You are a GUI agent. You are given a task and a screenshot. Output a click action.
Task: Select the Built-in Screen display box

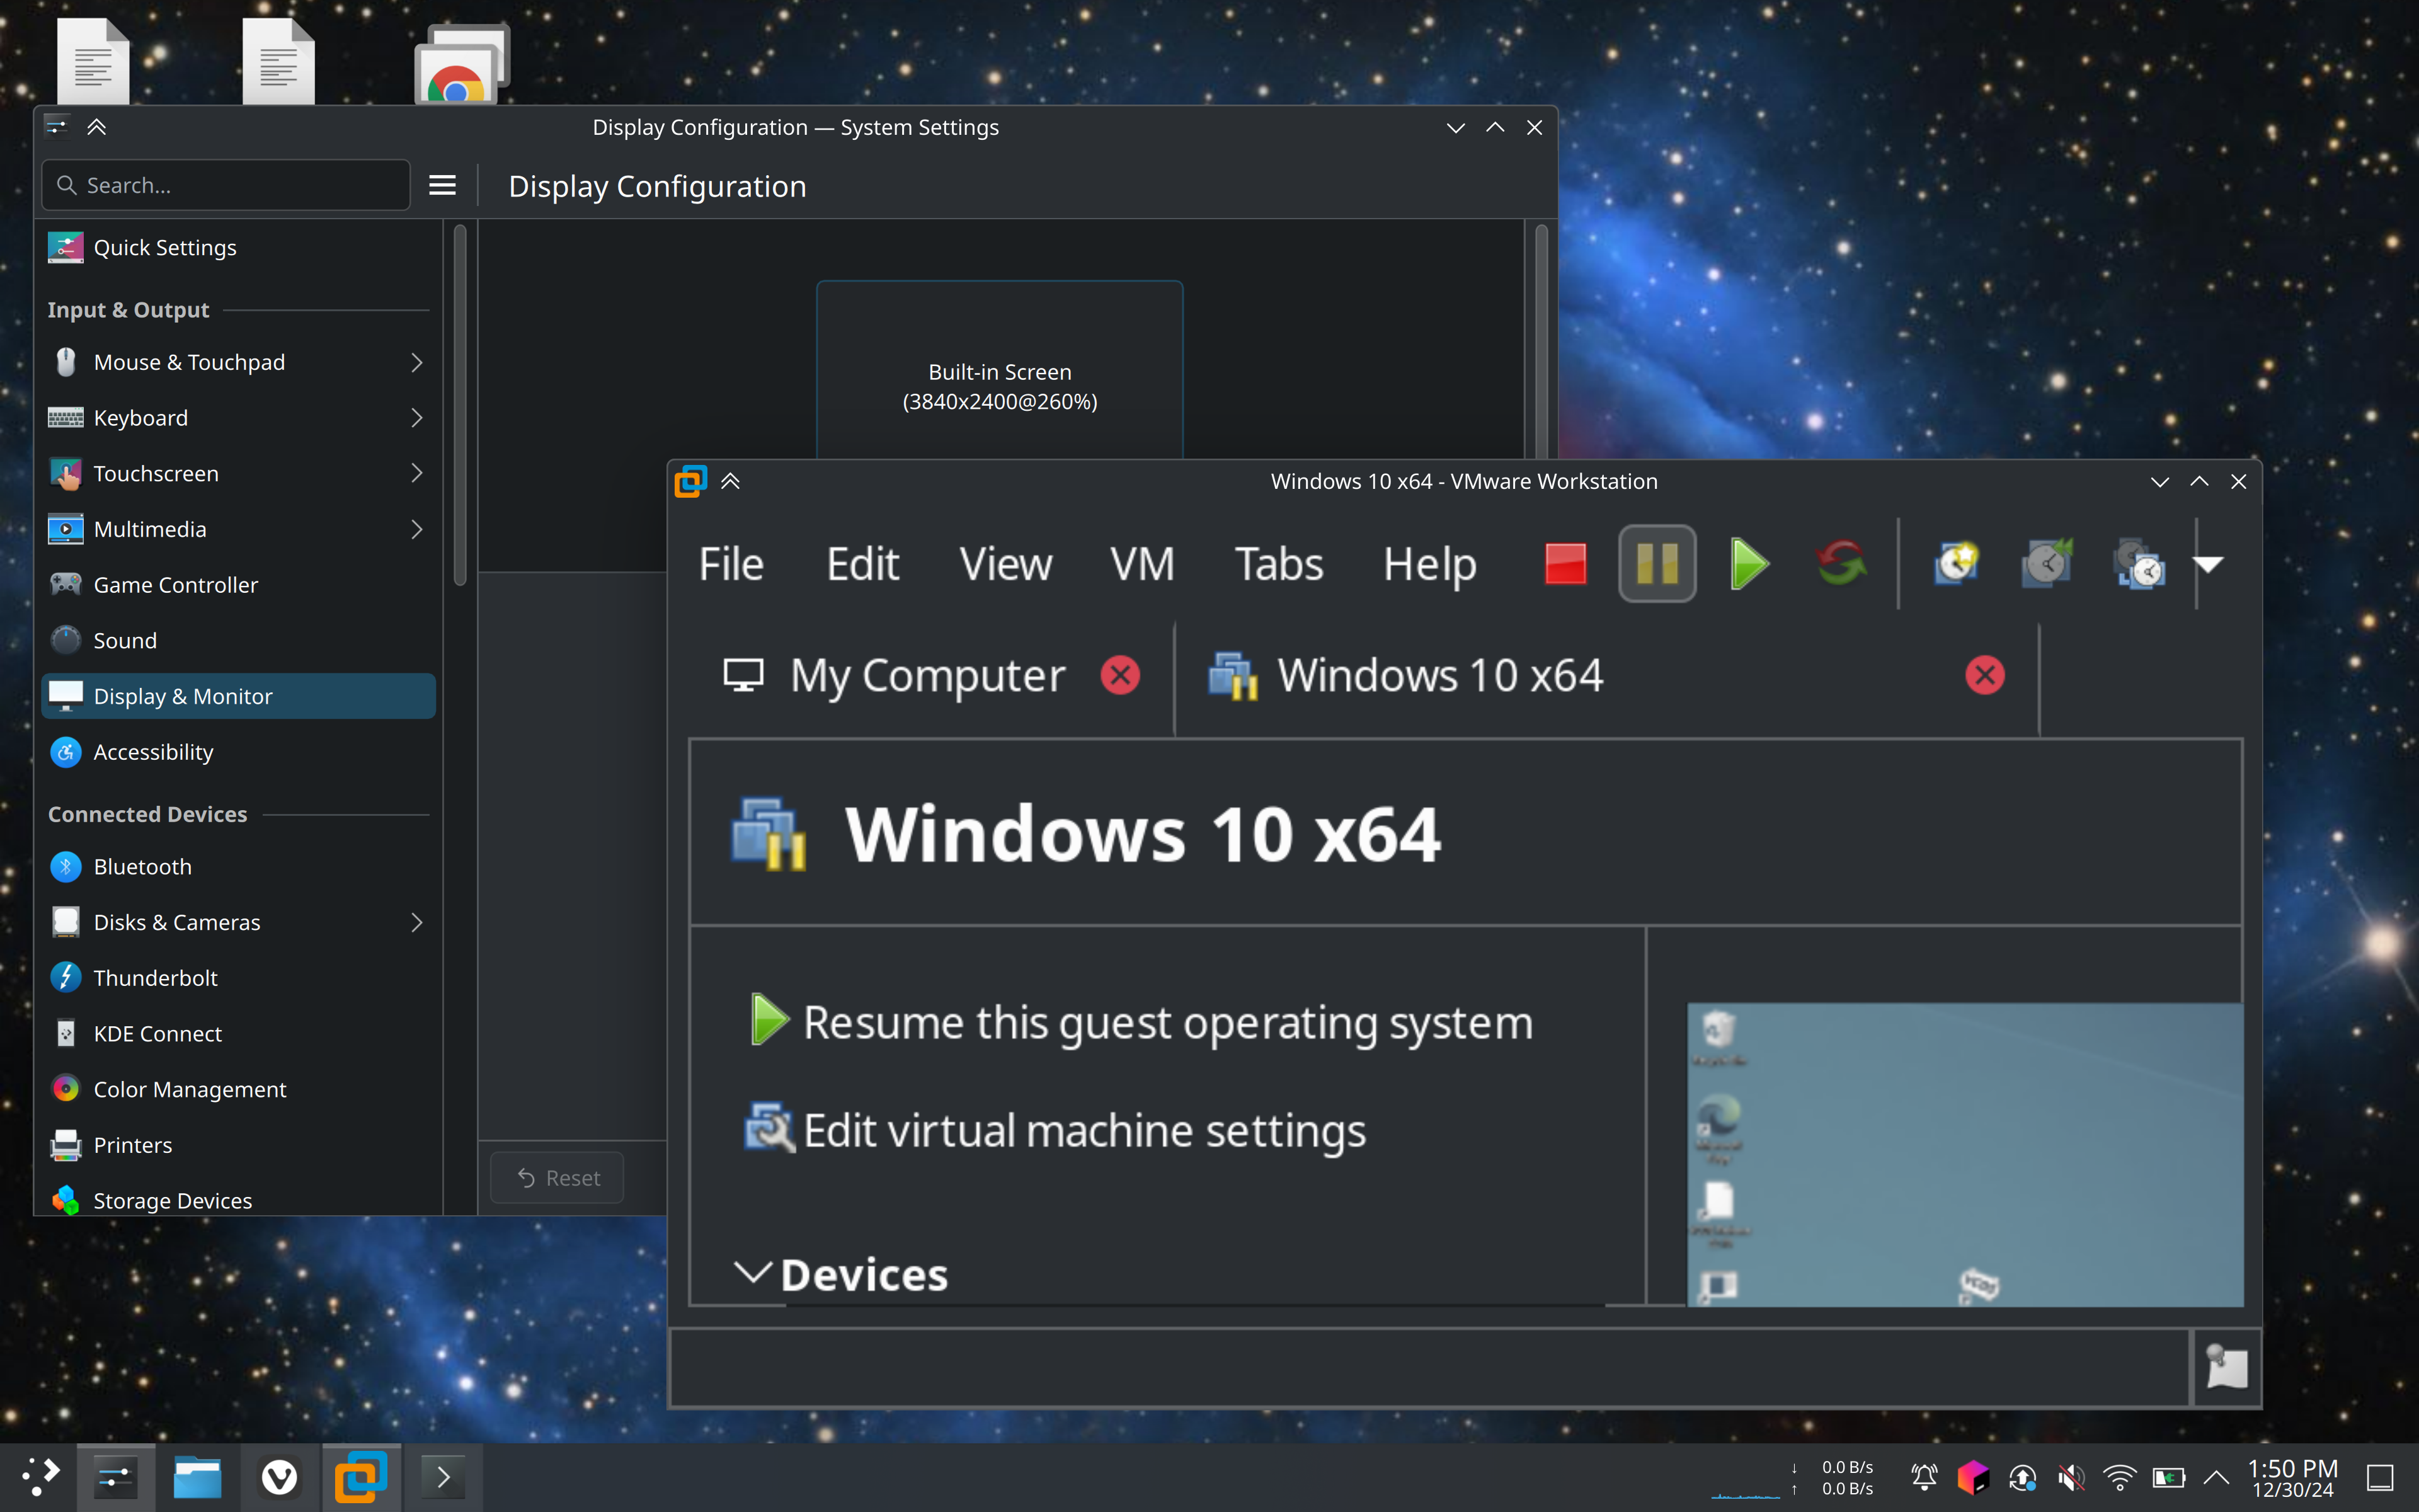pos(1000,370)
